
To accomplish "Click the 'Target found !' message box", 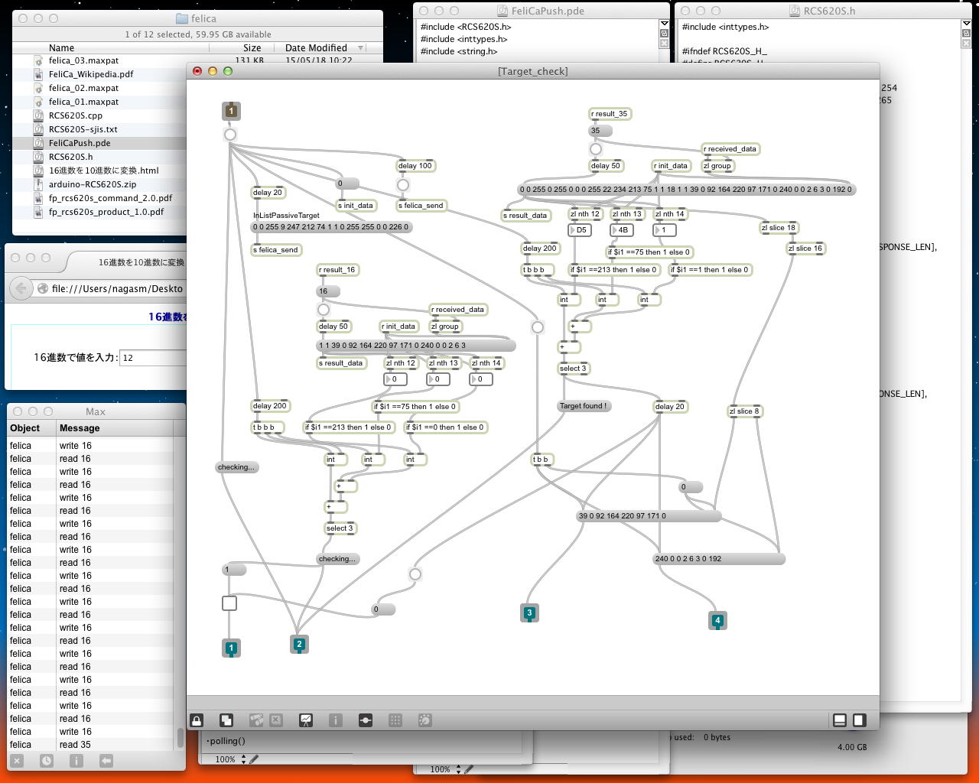I will [584, 406].
